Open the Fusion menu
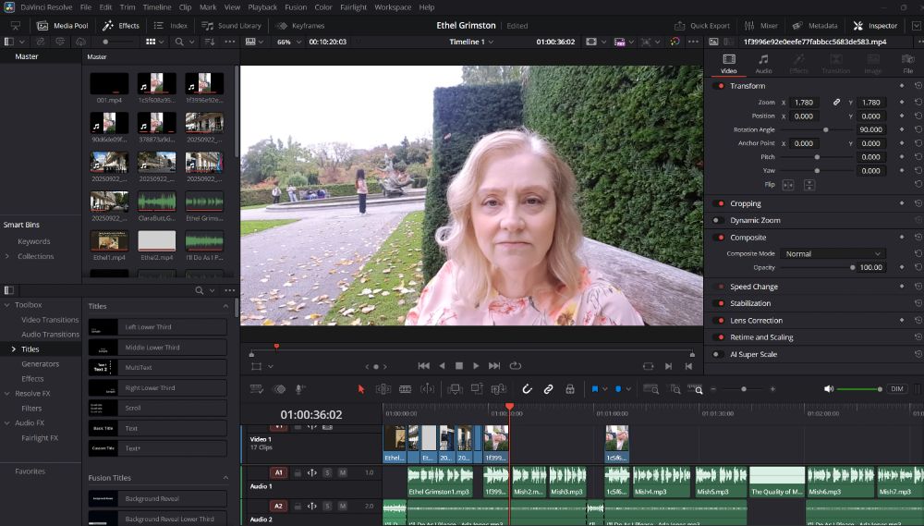The width and height of the screenshot is (924, 526). (296, 7)
